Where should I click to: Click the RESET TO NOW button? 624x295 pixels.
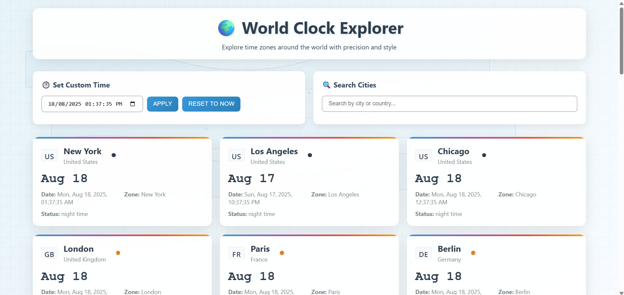211,104
